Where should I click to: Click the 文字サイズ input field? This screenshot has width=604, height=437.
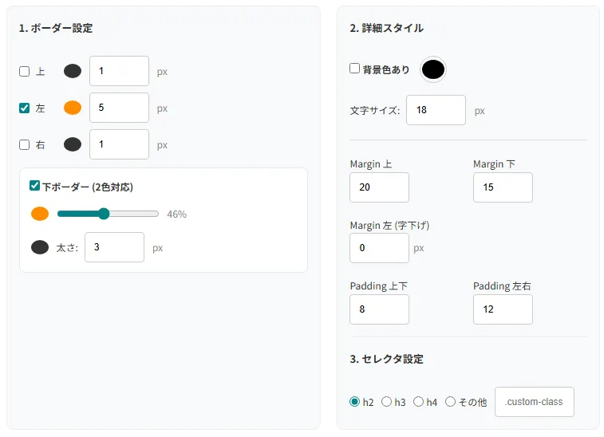tap(436, 110)
